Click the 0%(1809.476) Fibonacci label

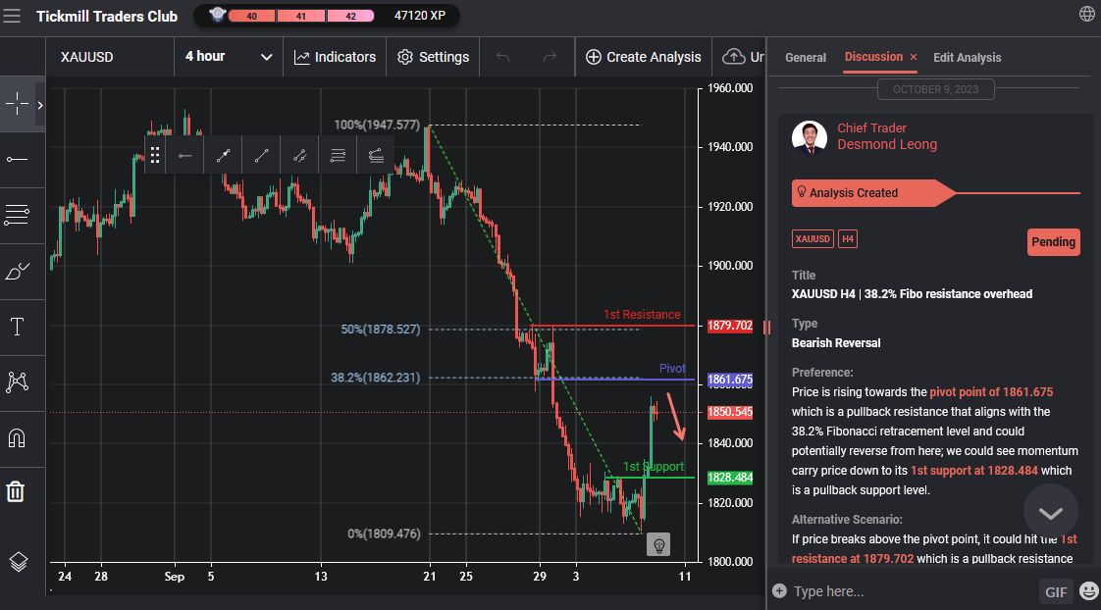point(384,534)
